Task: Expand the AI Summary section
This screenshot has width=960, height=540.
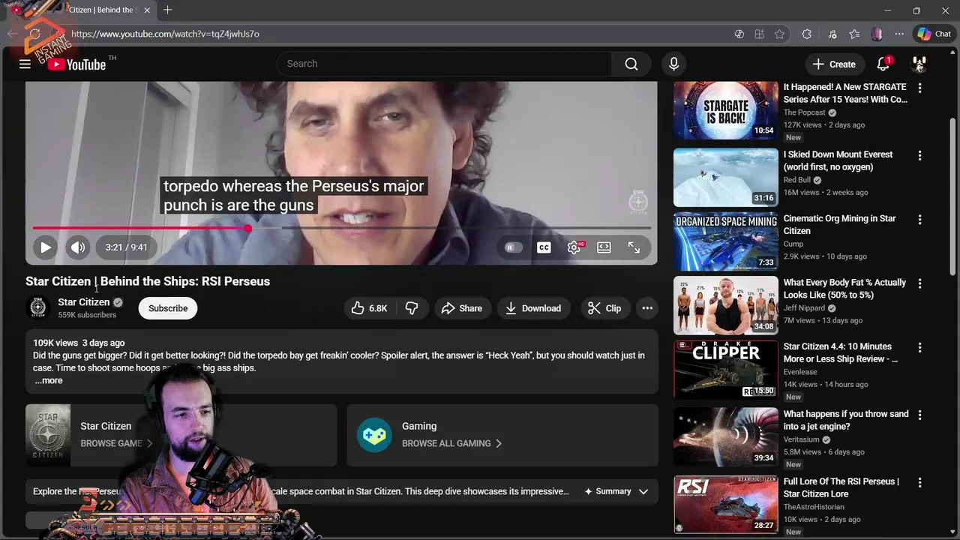Action: click(x=616, y=491)
